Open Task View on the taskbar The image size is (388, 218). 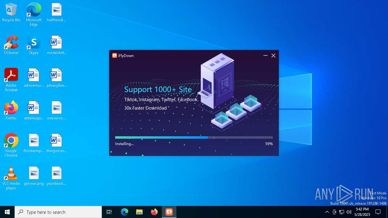pos(109,212)
